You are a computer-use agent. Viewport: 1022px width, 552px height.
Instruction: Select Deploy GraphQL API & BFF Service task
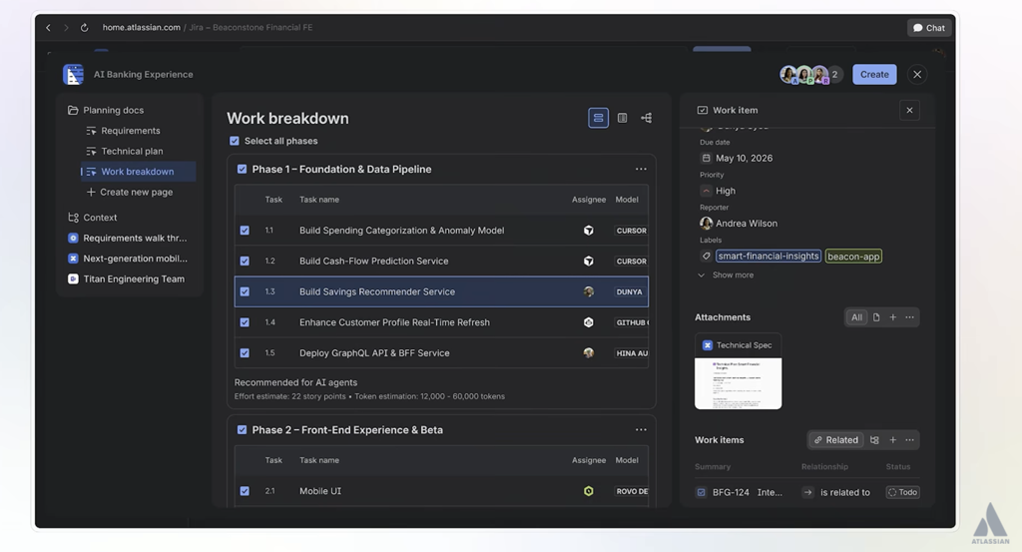(x=374, y=352)
